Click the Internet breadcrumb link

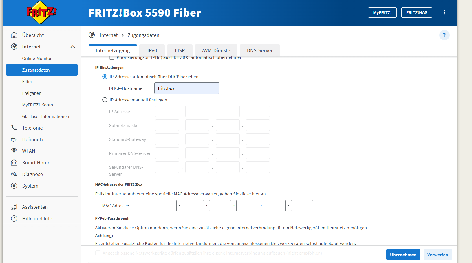[x=109, y=35]
